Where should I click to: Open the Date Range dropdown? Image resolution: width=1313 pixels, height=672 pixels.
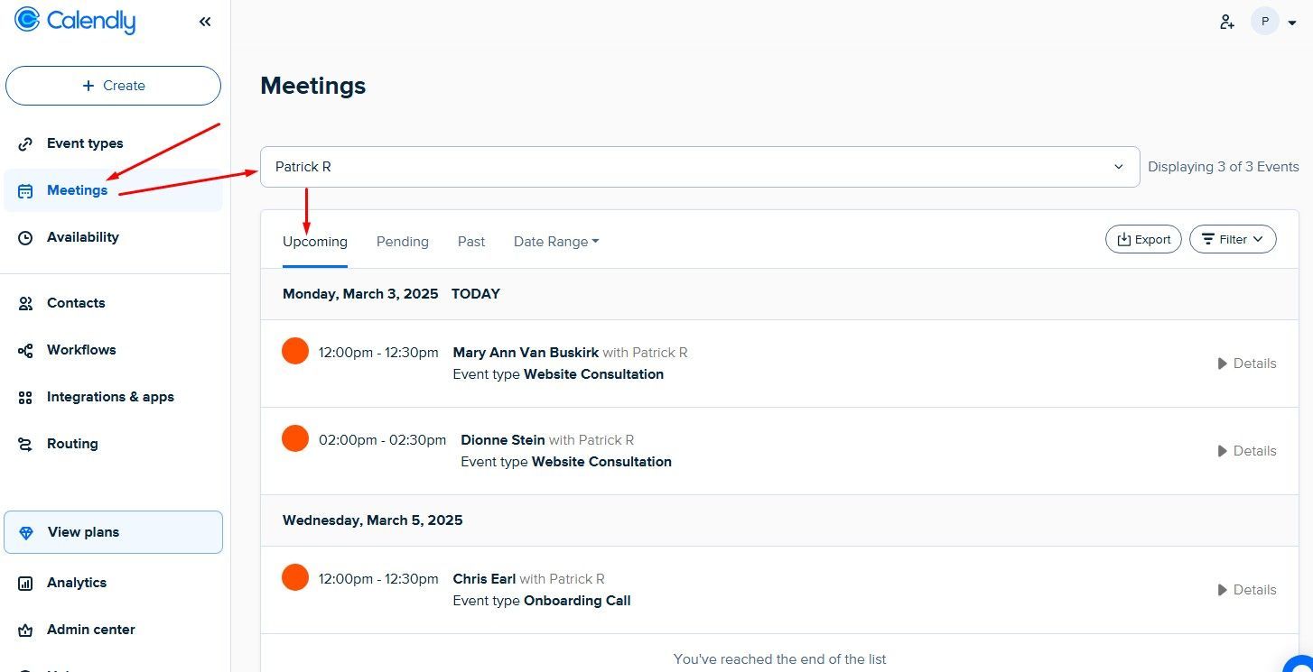[556, 242]
